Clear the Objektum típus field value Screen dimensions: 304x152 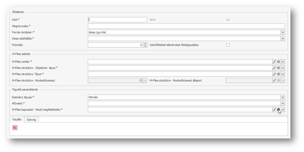pos(278,68)
